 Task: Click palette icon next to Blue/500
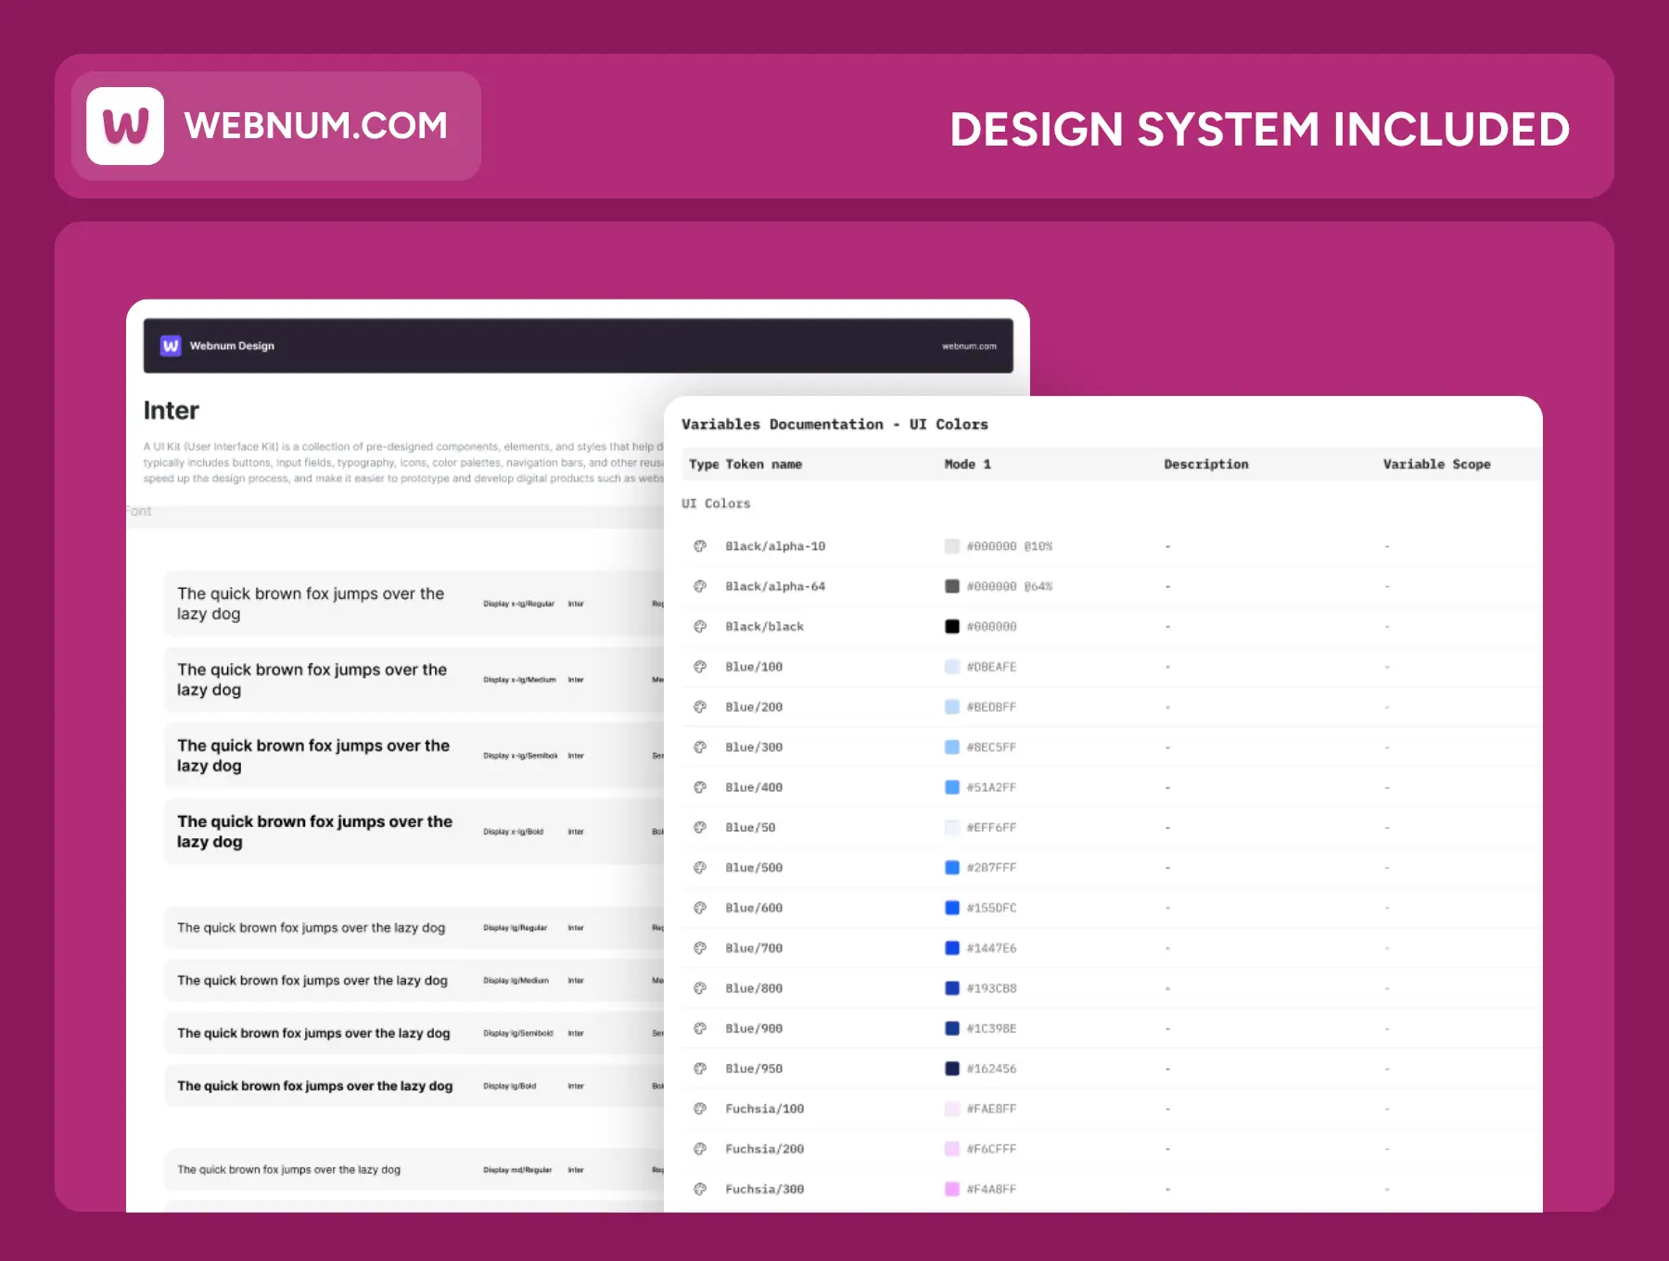tap(700, 868)
